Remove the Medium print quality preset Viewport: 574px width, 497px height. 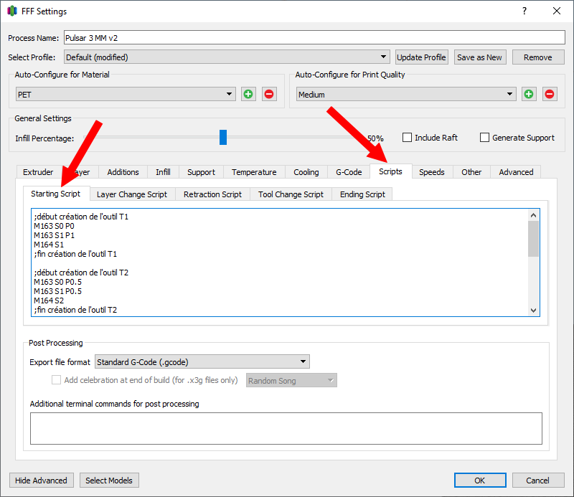coord(550,94)
